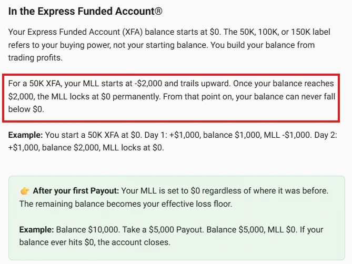
Task: Click 'Balance $10,000.' in the green callout example
Action: [88, 230]
